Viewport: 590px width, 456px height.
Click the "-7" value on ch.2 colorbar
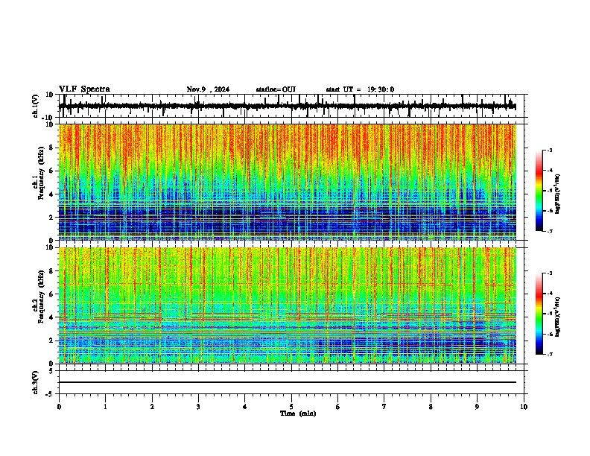tap(549, 354)
